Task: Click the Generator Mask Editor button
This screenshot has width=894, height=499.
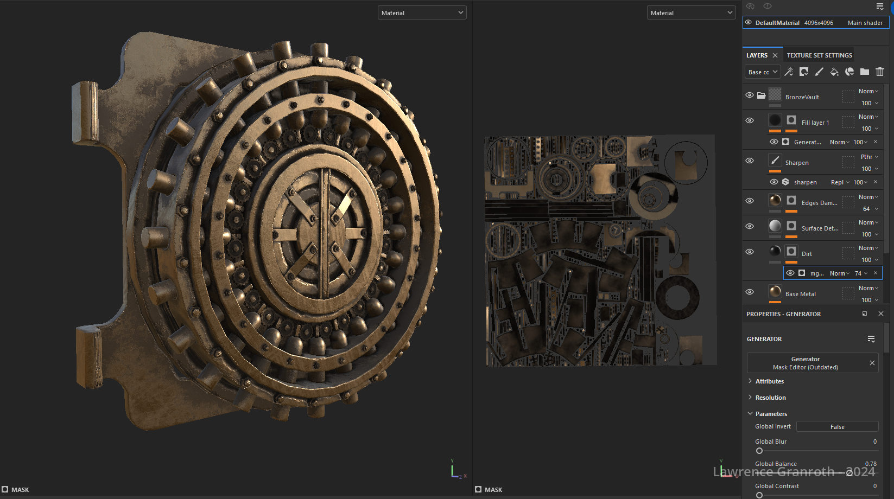Action: (x=806, y=363)
